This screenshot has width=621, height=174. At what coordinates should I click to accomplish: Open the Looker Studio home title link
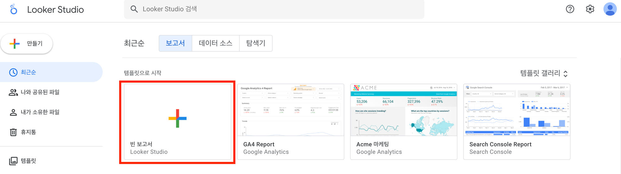[55, 10]
